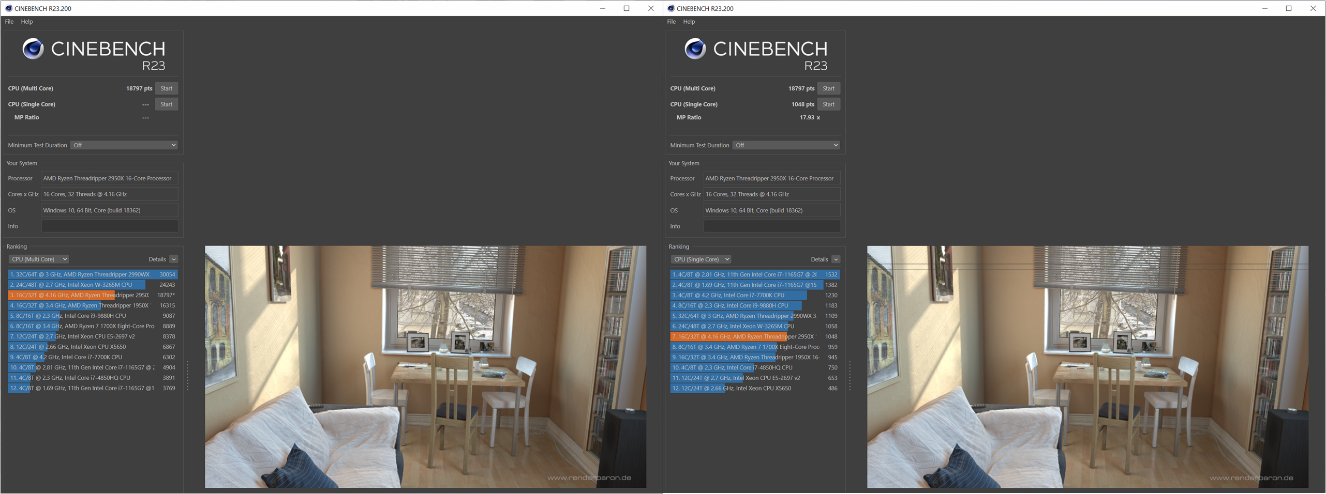This screenshot has height=494, width=1326.
Task: Select i7-1165G7 2.81 GHz row scoring 4904
Action: pyautogui.click(x=93, y=367)
